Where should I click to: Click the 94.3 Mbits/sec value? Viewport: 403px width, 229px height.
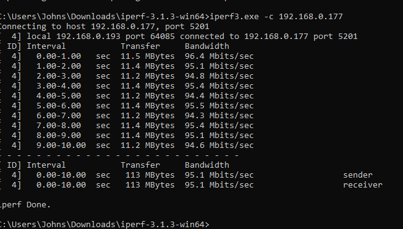tap(219, 116)
